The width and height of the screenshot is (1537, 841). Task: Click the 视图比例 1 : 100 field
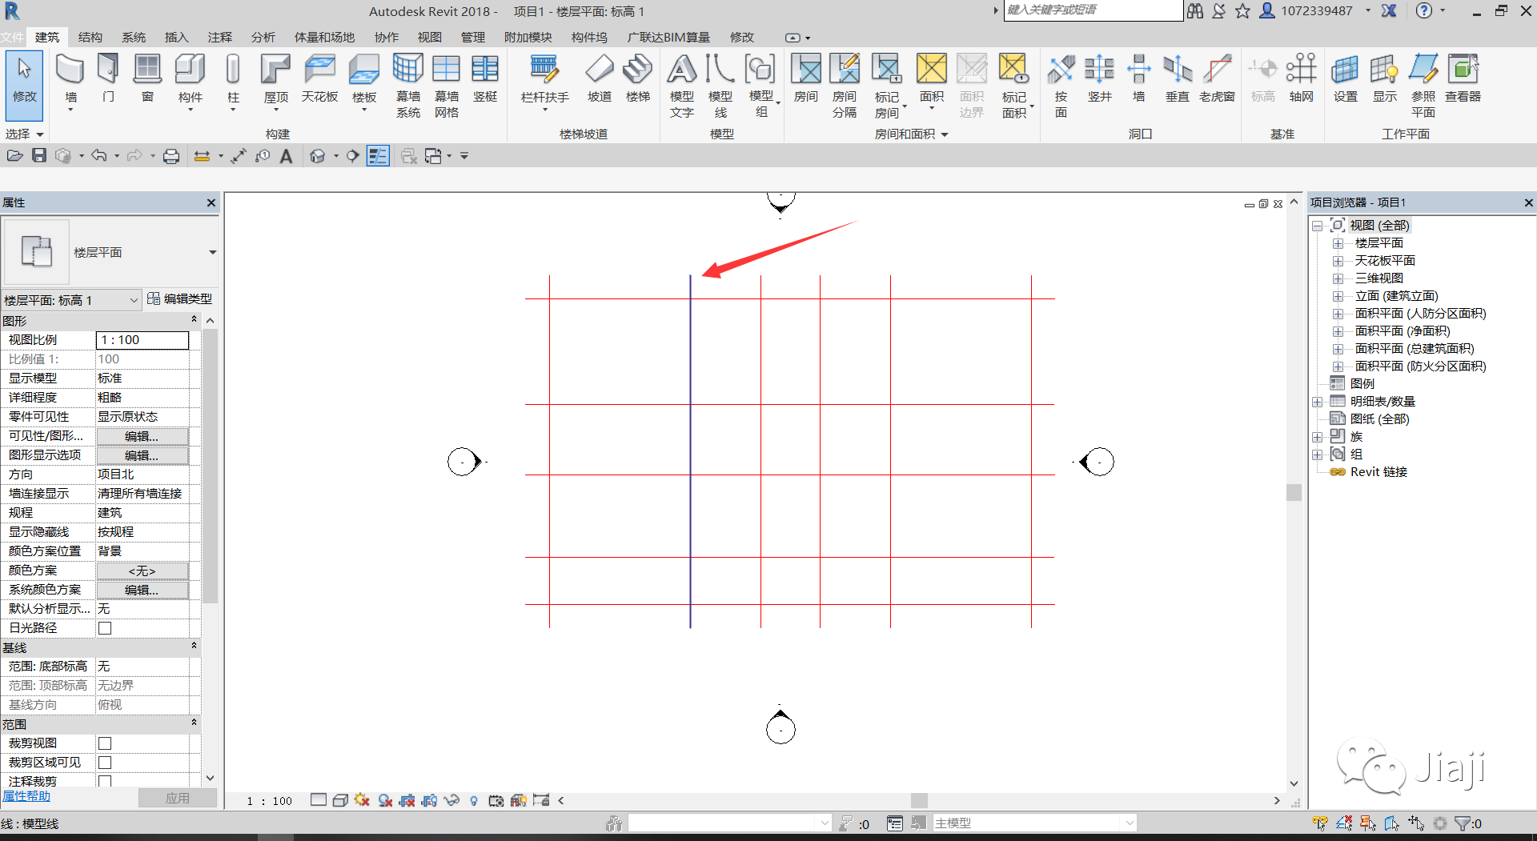pos(142,340)
